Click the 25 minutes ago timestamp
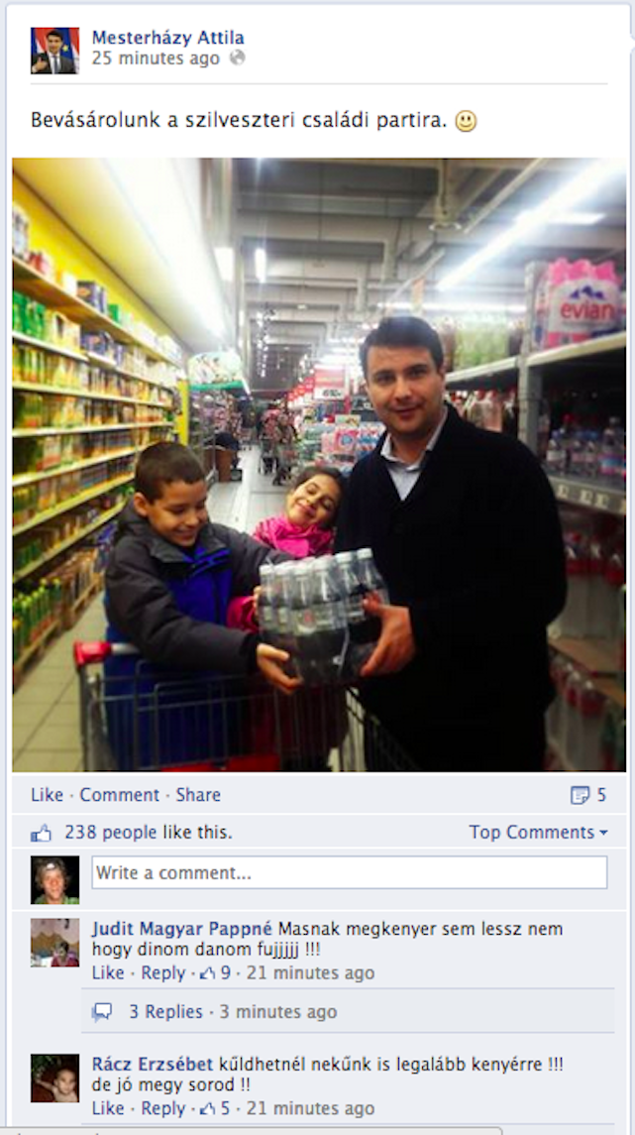 click(156, 58)
